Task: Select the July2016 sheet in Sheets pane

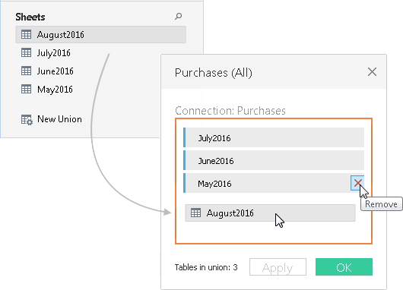Action: tap(54, 53)
